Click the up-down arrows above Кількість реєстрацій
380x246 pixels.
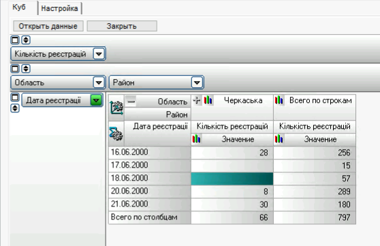tap(26, 40)
